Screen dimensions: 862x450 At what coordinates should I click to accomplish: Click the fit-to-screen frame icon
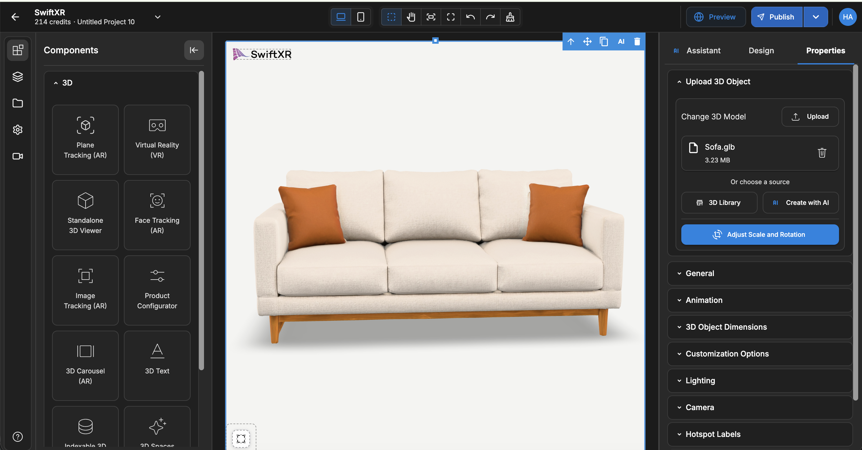[x=431, y=17]
